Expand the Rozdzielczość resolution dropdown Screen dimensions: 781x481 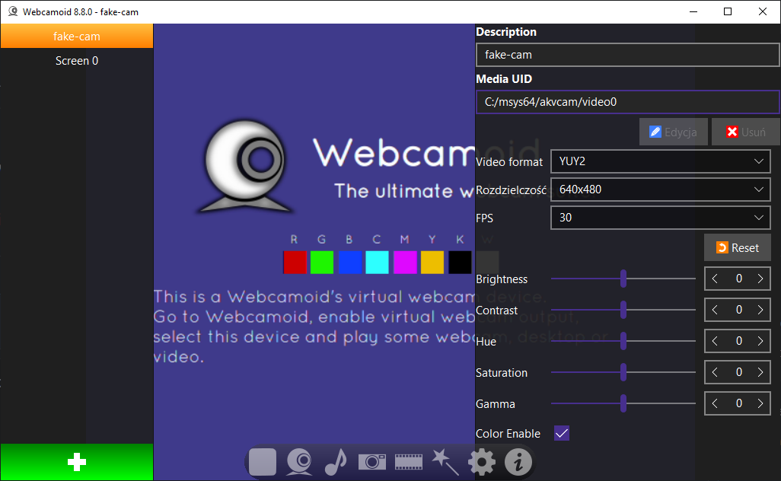pos(660,189)
